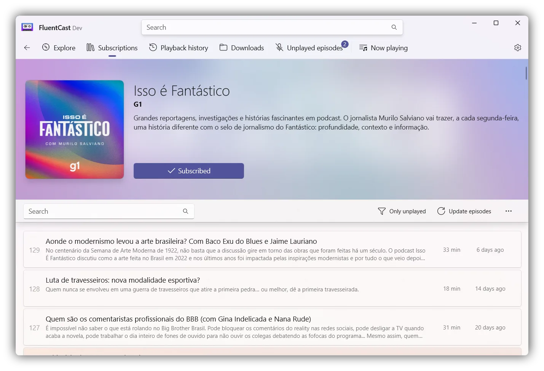Toggle the Subscribed button
544x371 pixels.
tap(189, 171)
